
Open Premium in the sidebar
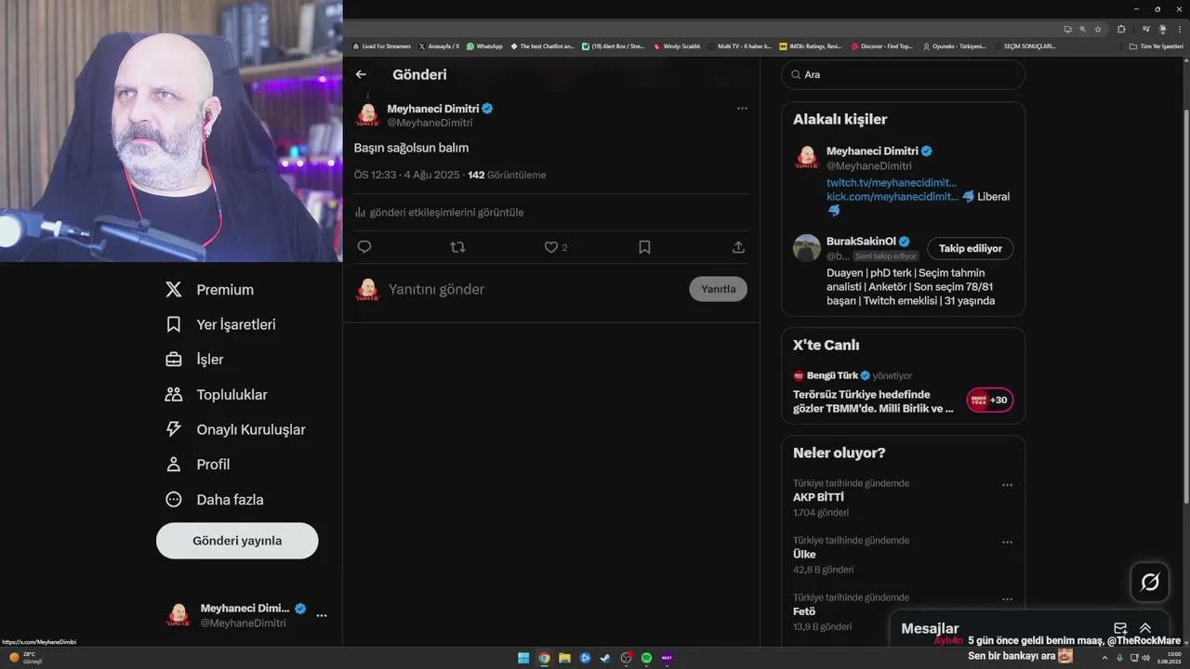click(209, 290)
